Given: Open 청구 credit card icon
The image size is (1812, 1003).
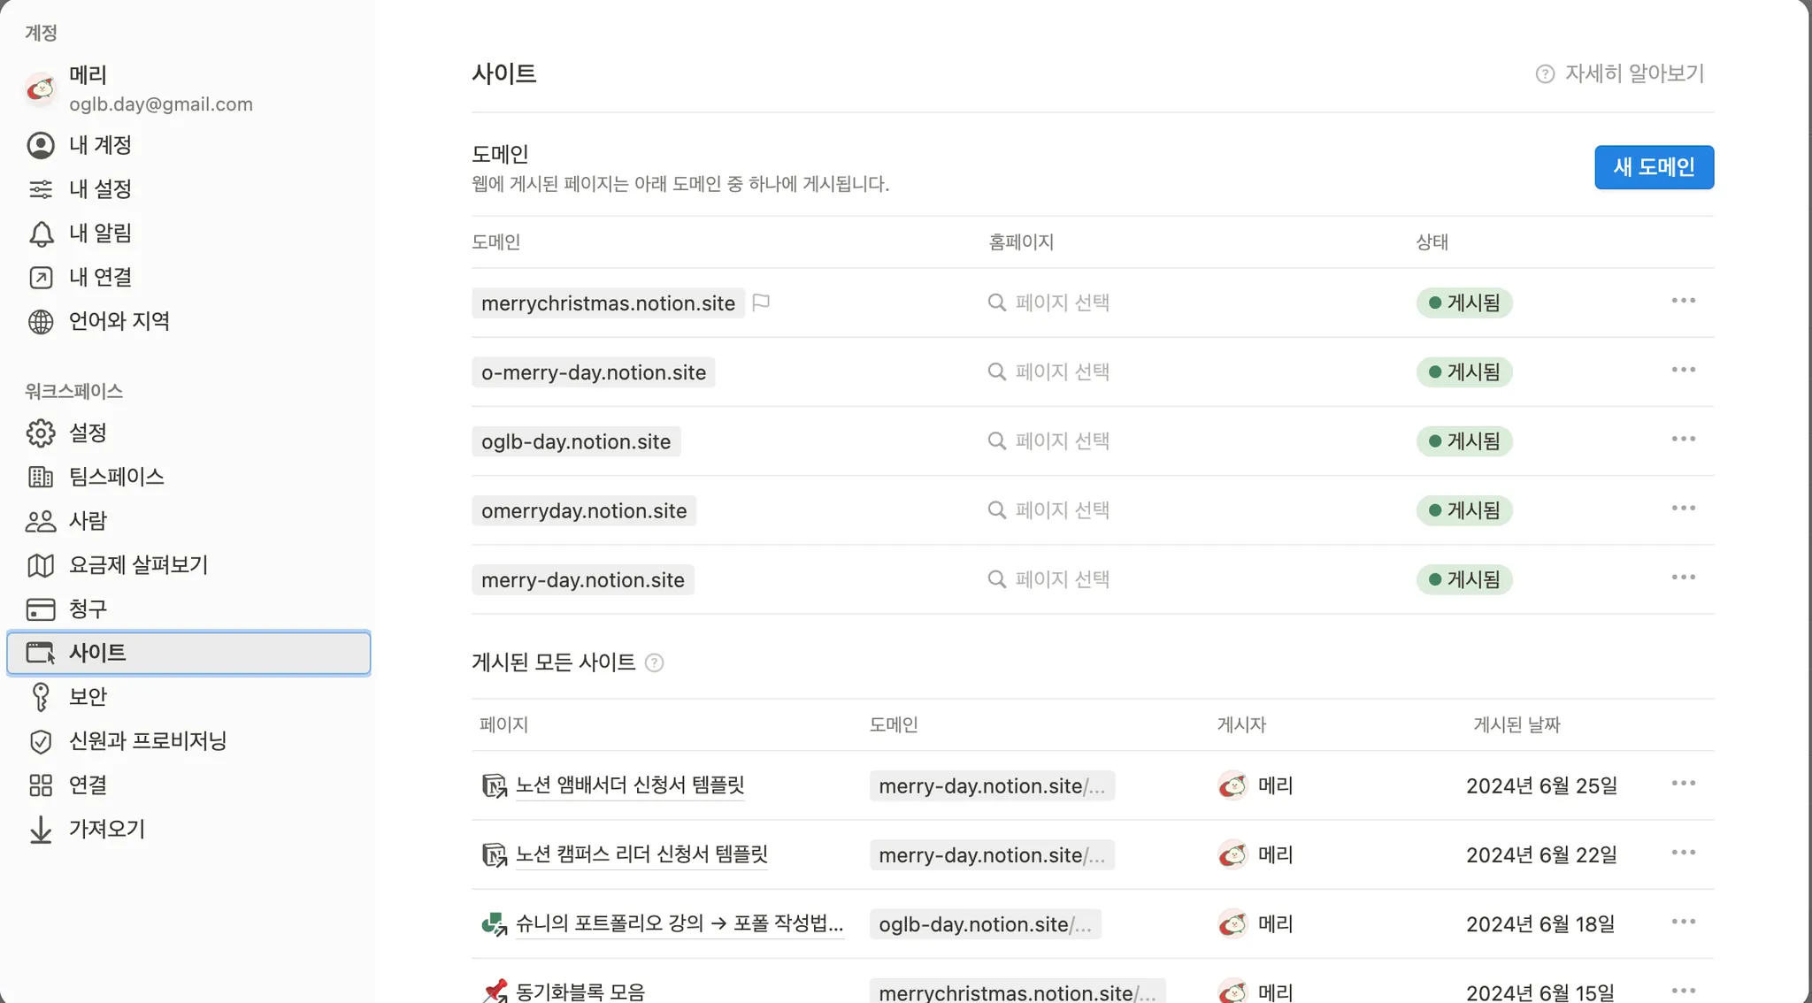Looking at the screenshot, I should (x=41, y=609).
